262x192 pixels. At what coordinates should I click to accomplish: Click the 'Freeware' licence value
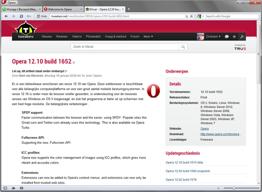coord(207,140)
